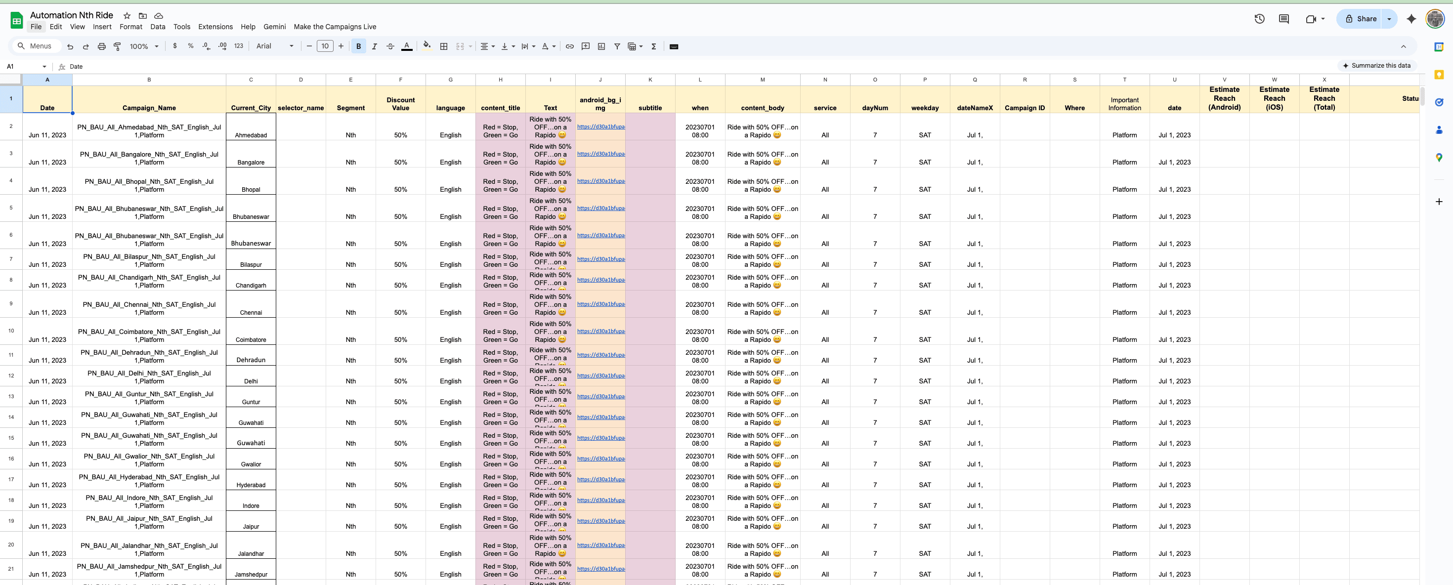
Task: Insert a chart from the toolbar
Action: [x=601, y=46]
